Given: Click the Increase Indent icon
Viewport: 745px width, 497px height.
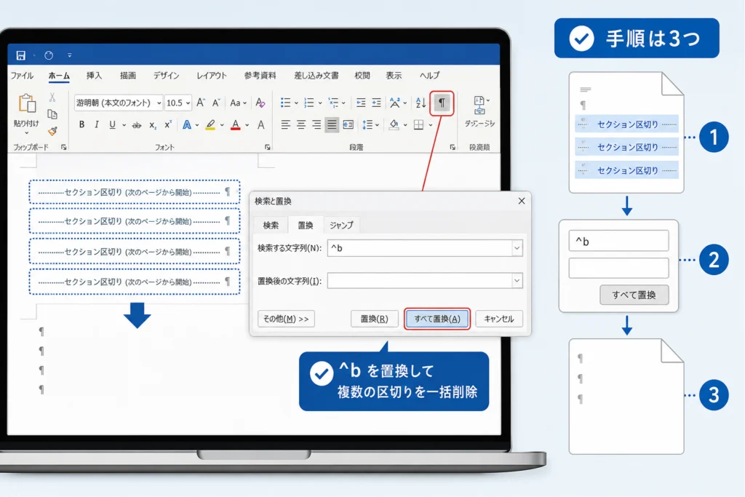Looking at the screenshot, I should point(376,103).
